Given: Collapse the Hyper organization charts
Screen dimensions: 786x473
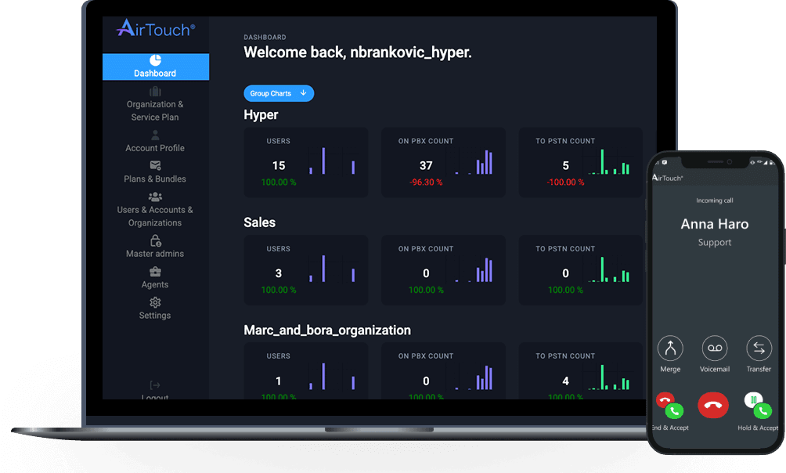Looking at the screenshot, I should click(x=261, y=114).
